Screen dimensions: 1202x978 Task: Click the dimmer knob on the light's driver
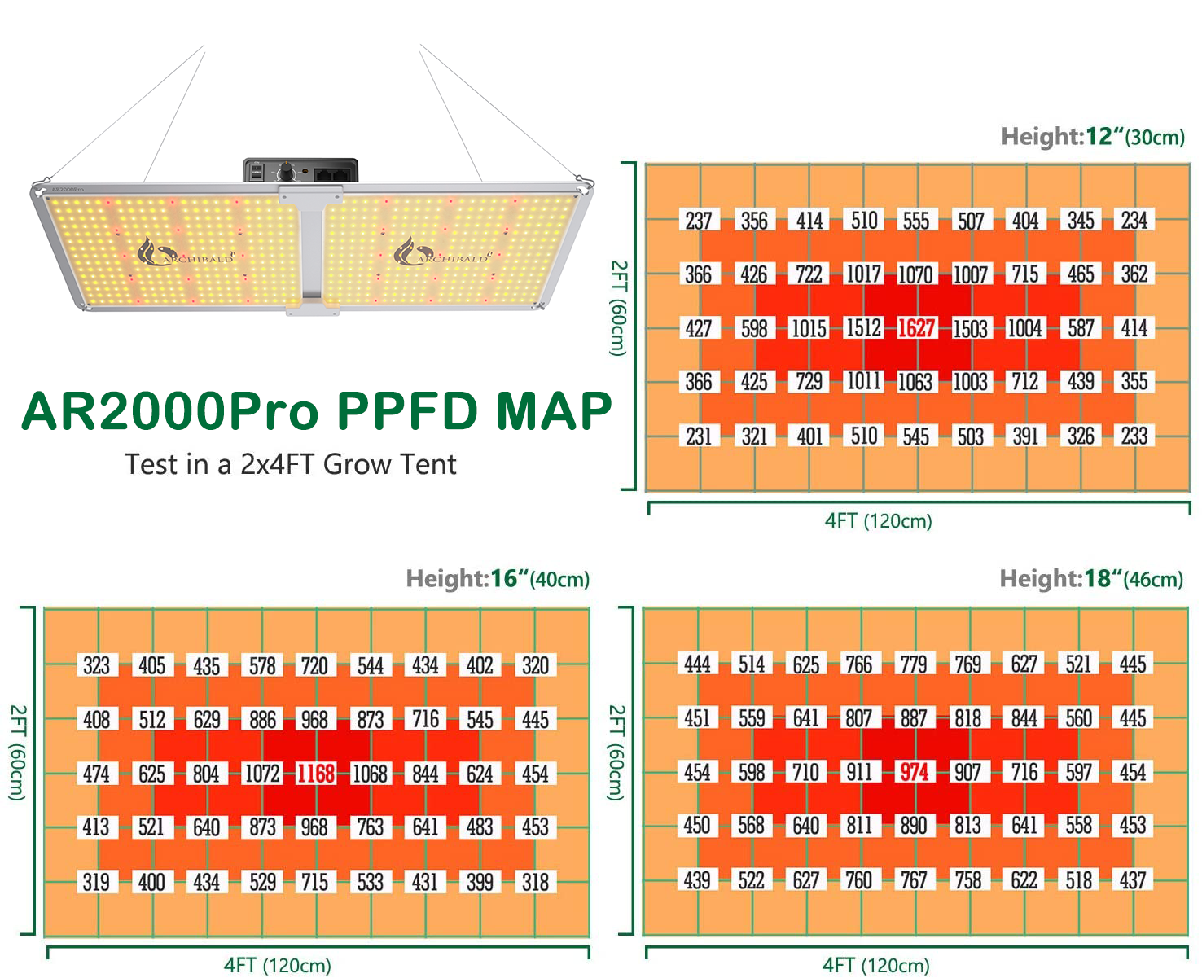click(287, 172)
